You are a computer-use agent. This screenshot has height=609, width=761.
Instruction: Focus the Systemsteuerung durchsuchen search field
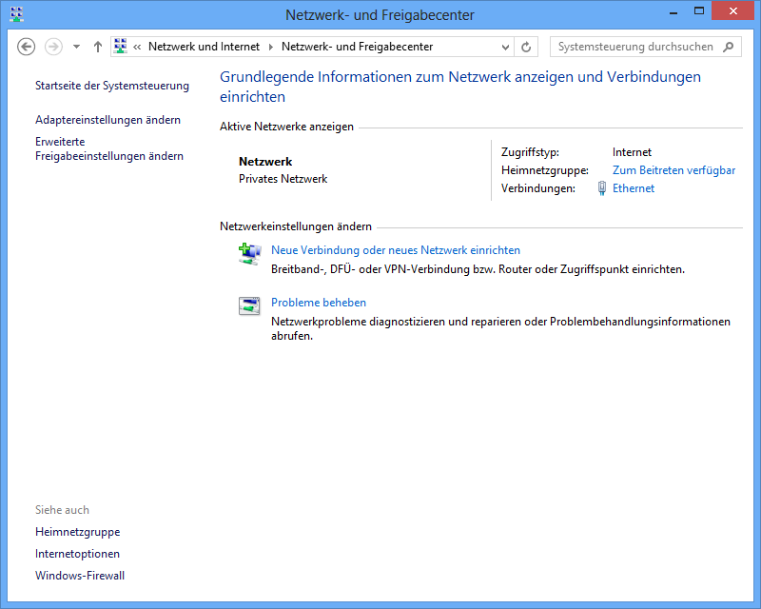pyautogui.click(x=634, y=47)
